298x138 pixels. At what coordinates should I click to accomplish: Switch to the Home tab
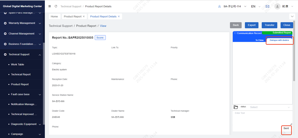54,17
